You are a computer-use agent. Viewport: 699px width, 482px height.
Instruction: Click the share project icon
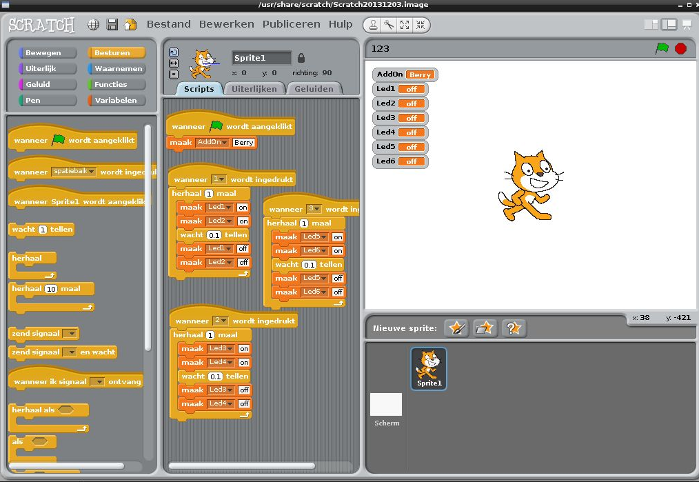tap(130, 25)
